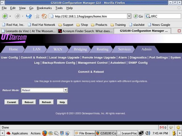Select the Services navigation tab
This screenshot has height=136, width=182.
coord(125,49)
